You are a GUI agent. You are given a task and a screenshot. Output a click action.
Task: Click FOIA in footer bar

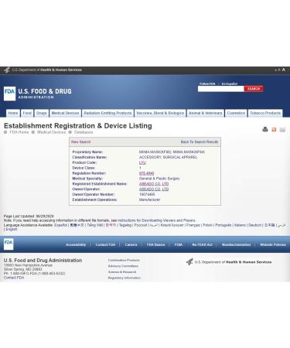coord(179,244)
